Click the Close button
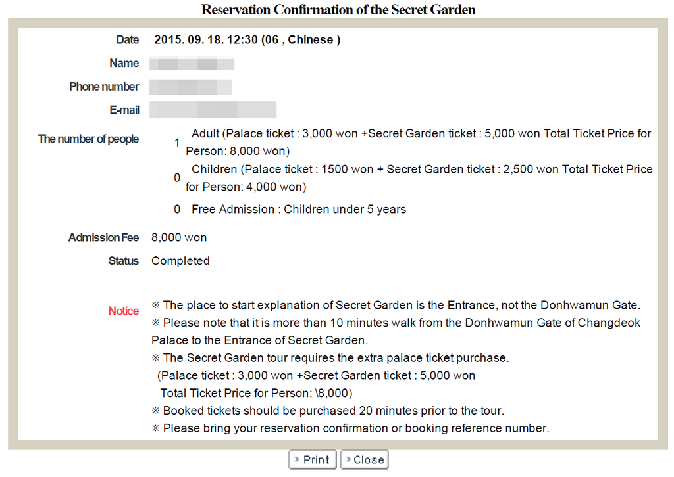The width and height of the screenshot is (674, 477). [364, 459]
